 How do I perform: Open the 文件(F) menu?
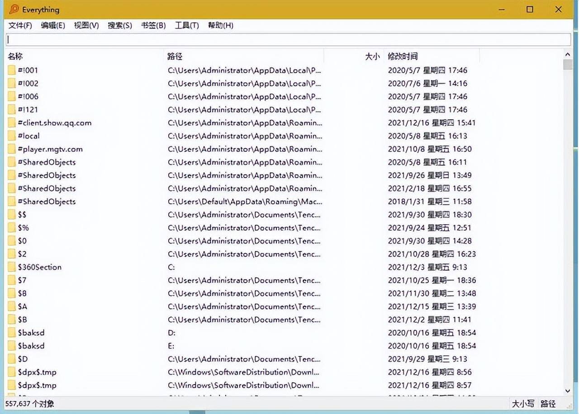pyautogui.click(x=20, y=25)
